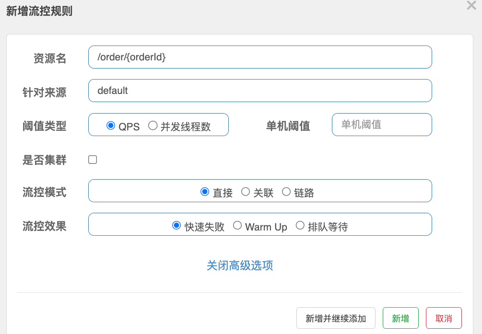Collapse options via 关闭高级选项 link
This screenshot has height=334, width=482.
240,265
